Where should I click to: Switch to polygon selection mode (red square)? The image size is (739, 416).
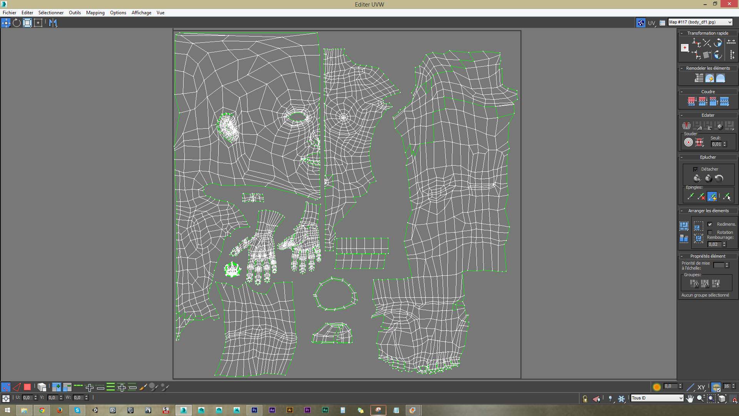tap(27, 387)
